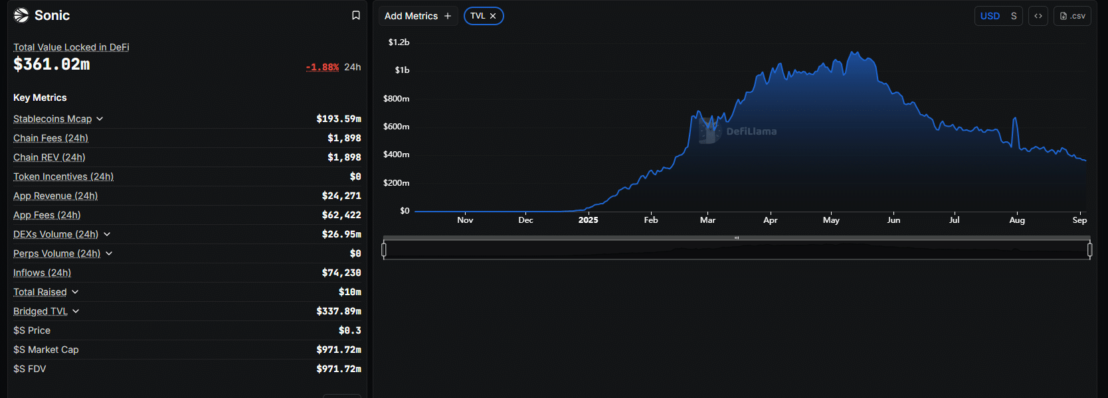Click the $26.95m DEXs volume value
This screenshot has height=398, width=1108.
click(341, 234)
